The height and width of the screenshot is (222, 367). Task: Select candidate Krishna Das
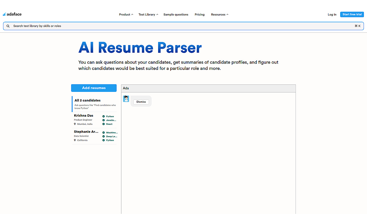(x=94, y=120)
